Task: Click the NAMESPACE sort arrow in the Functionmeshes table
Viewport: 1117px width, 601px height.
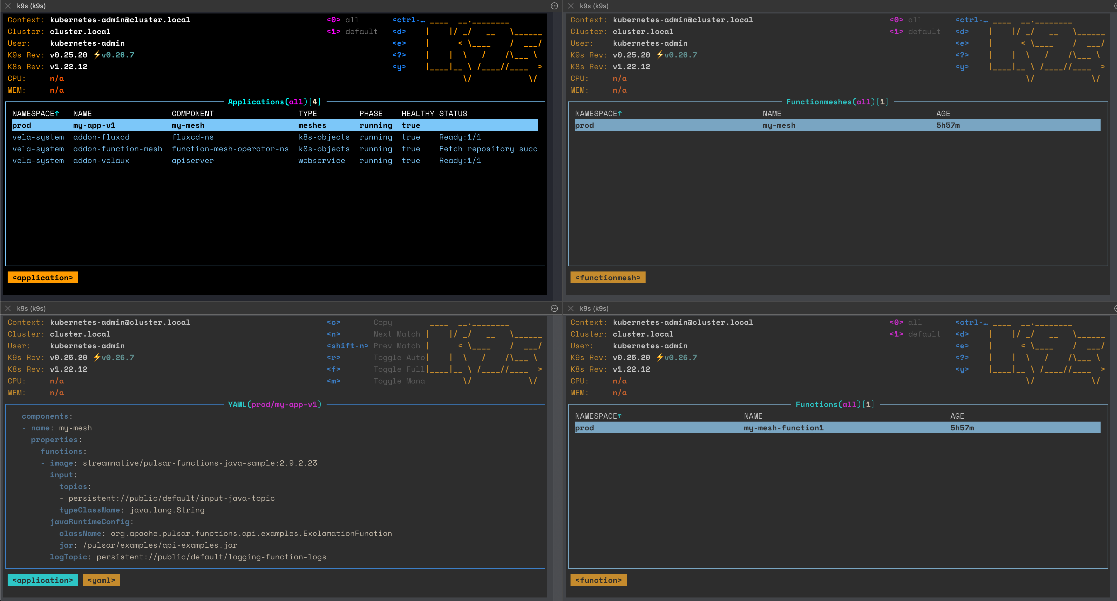Action: (x=620, y=113)
